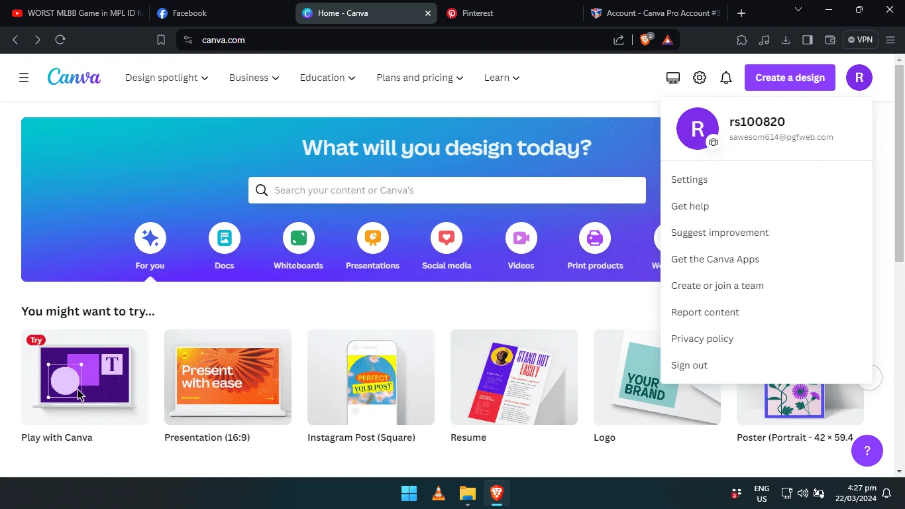Screen dimensions: 905x509
Task: Open the Presentation (16:9) thumbnail
Action: click(x=228, y=377)
